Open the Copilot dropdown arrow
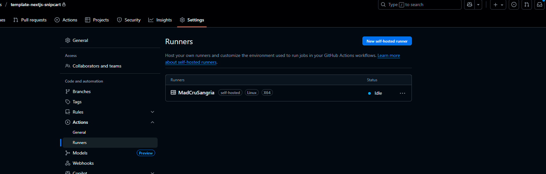Image resolution: width=546 pixels, height=174 pixels. tap(478, 4)
